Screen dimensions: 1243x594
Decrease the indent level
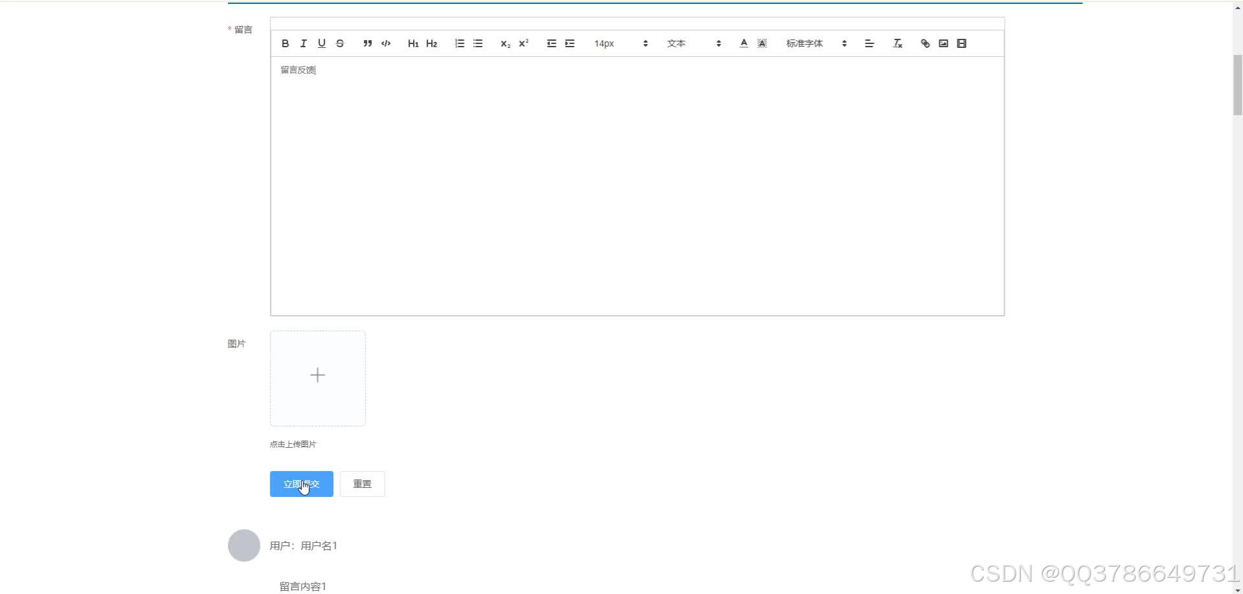pyautogui.click(x=552, y=43)
